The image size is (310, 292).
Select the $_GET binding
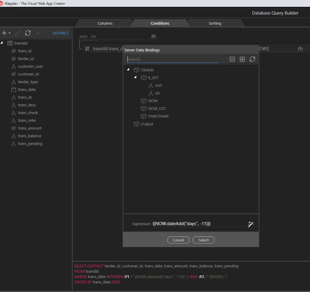(x=153, y=78)
